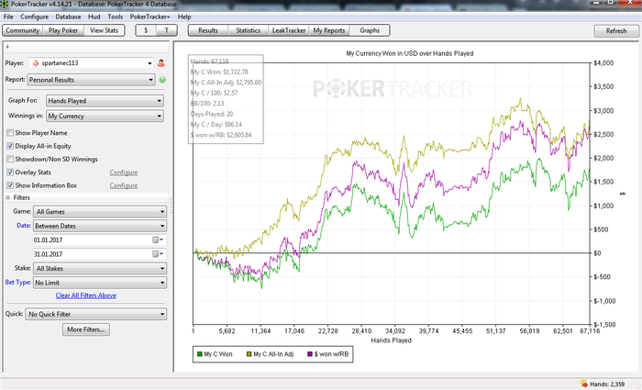The image size is (642, 390).
Task: Click the blue Date filter label
Action: [x=23, y=226]
